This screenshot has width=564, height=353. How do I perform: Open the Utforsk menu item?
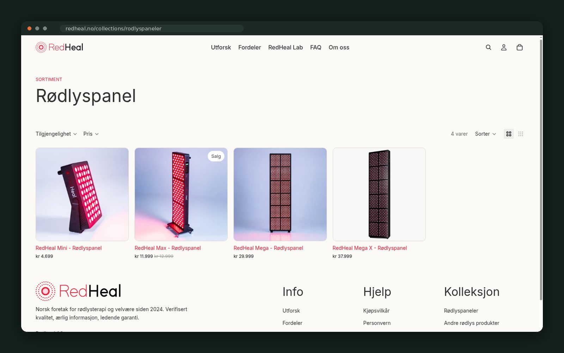[221, 47]
